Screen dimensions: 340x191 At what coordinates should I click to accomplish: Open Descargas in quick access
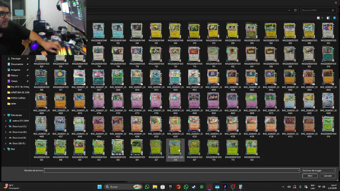[x=16, y=58]
